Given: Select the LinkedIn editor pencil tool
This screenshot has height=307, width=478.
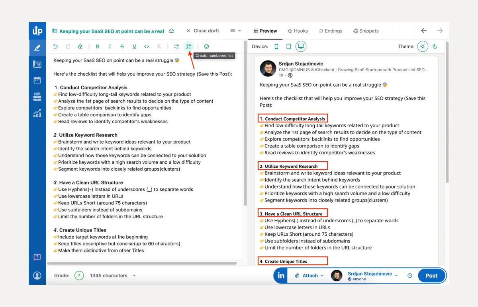Looking at the screenshot, I should click(x=37, y=49).
